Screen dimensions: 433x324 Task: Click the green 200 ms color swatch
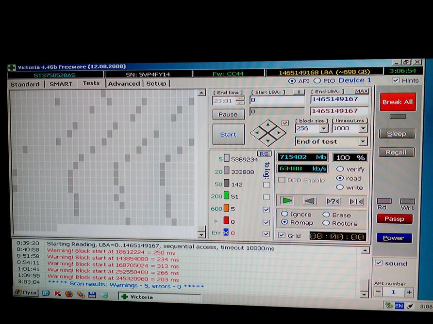click(x=226, y=195)
